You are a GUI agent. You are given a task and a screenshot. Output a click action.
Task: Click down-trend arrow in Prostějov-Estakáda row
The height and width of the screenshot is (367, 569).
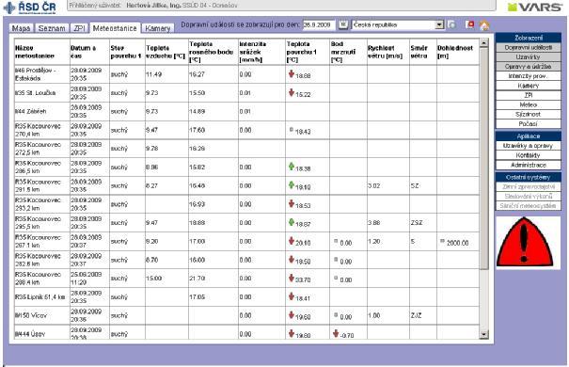(291, 74)
